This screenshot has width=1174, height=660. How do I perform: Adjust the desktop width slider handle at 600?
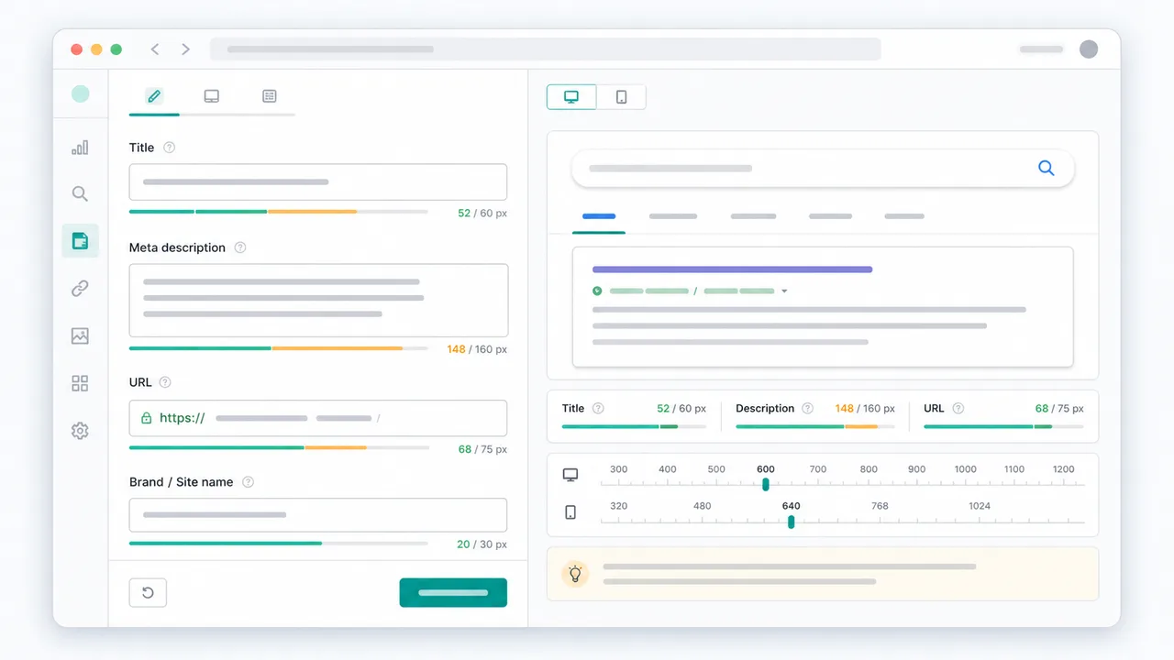(x=766, y=484)
